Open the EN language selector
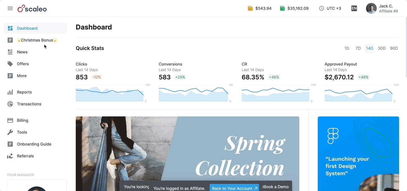The image size is (407, 191). [x=354, y=8]
